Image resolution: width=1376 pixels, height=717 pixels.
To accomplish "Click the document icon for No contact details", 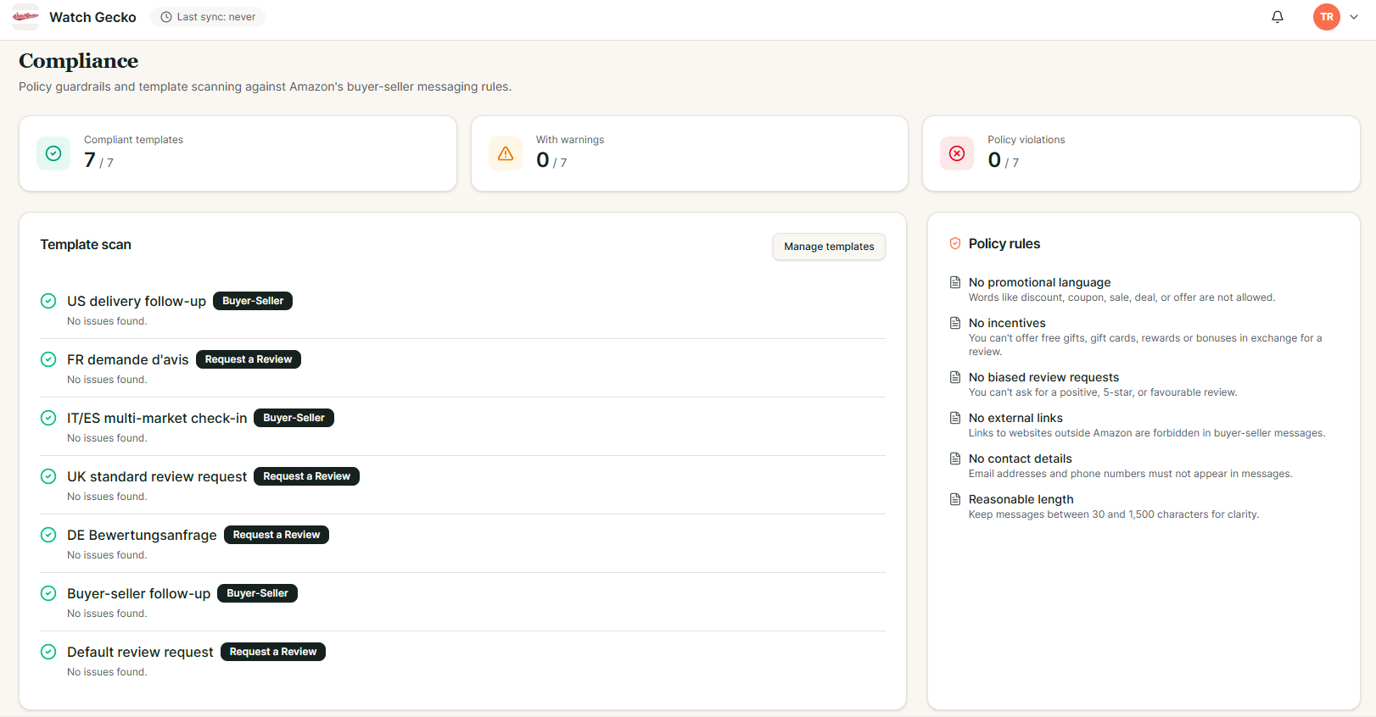I will [x=955, y=459].
